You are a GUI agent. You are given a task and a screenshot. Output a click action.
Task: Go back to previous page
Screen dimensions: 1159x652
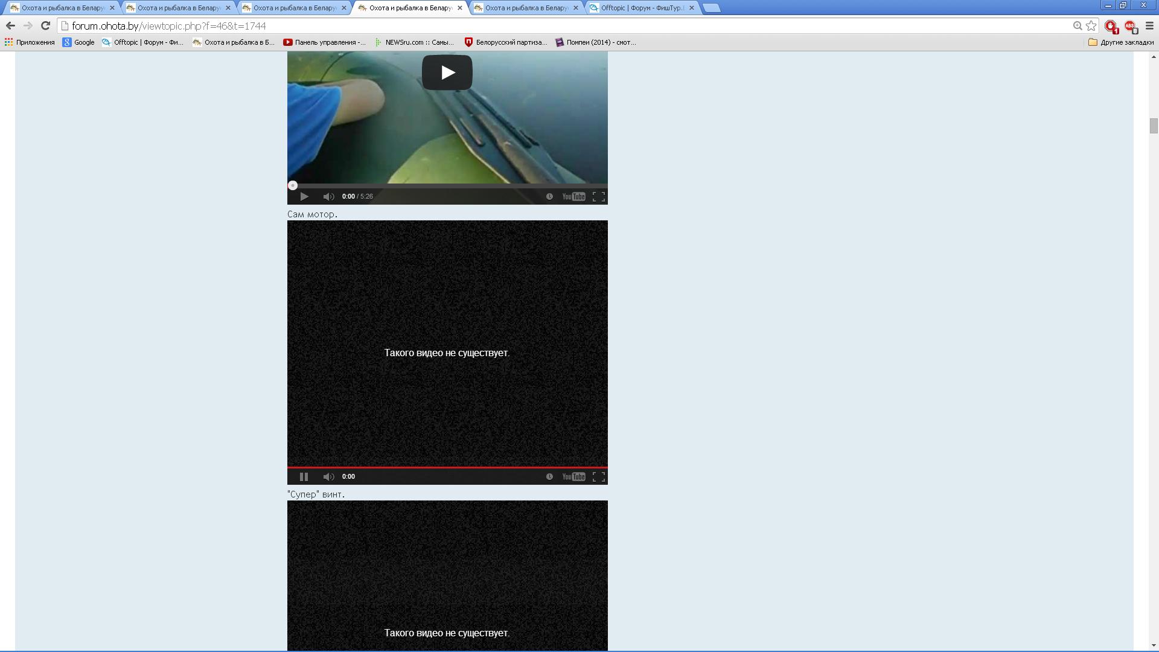coord(10,25)
